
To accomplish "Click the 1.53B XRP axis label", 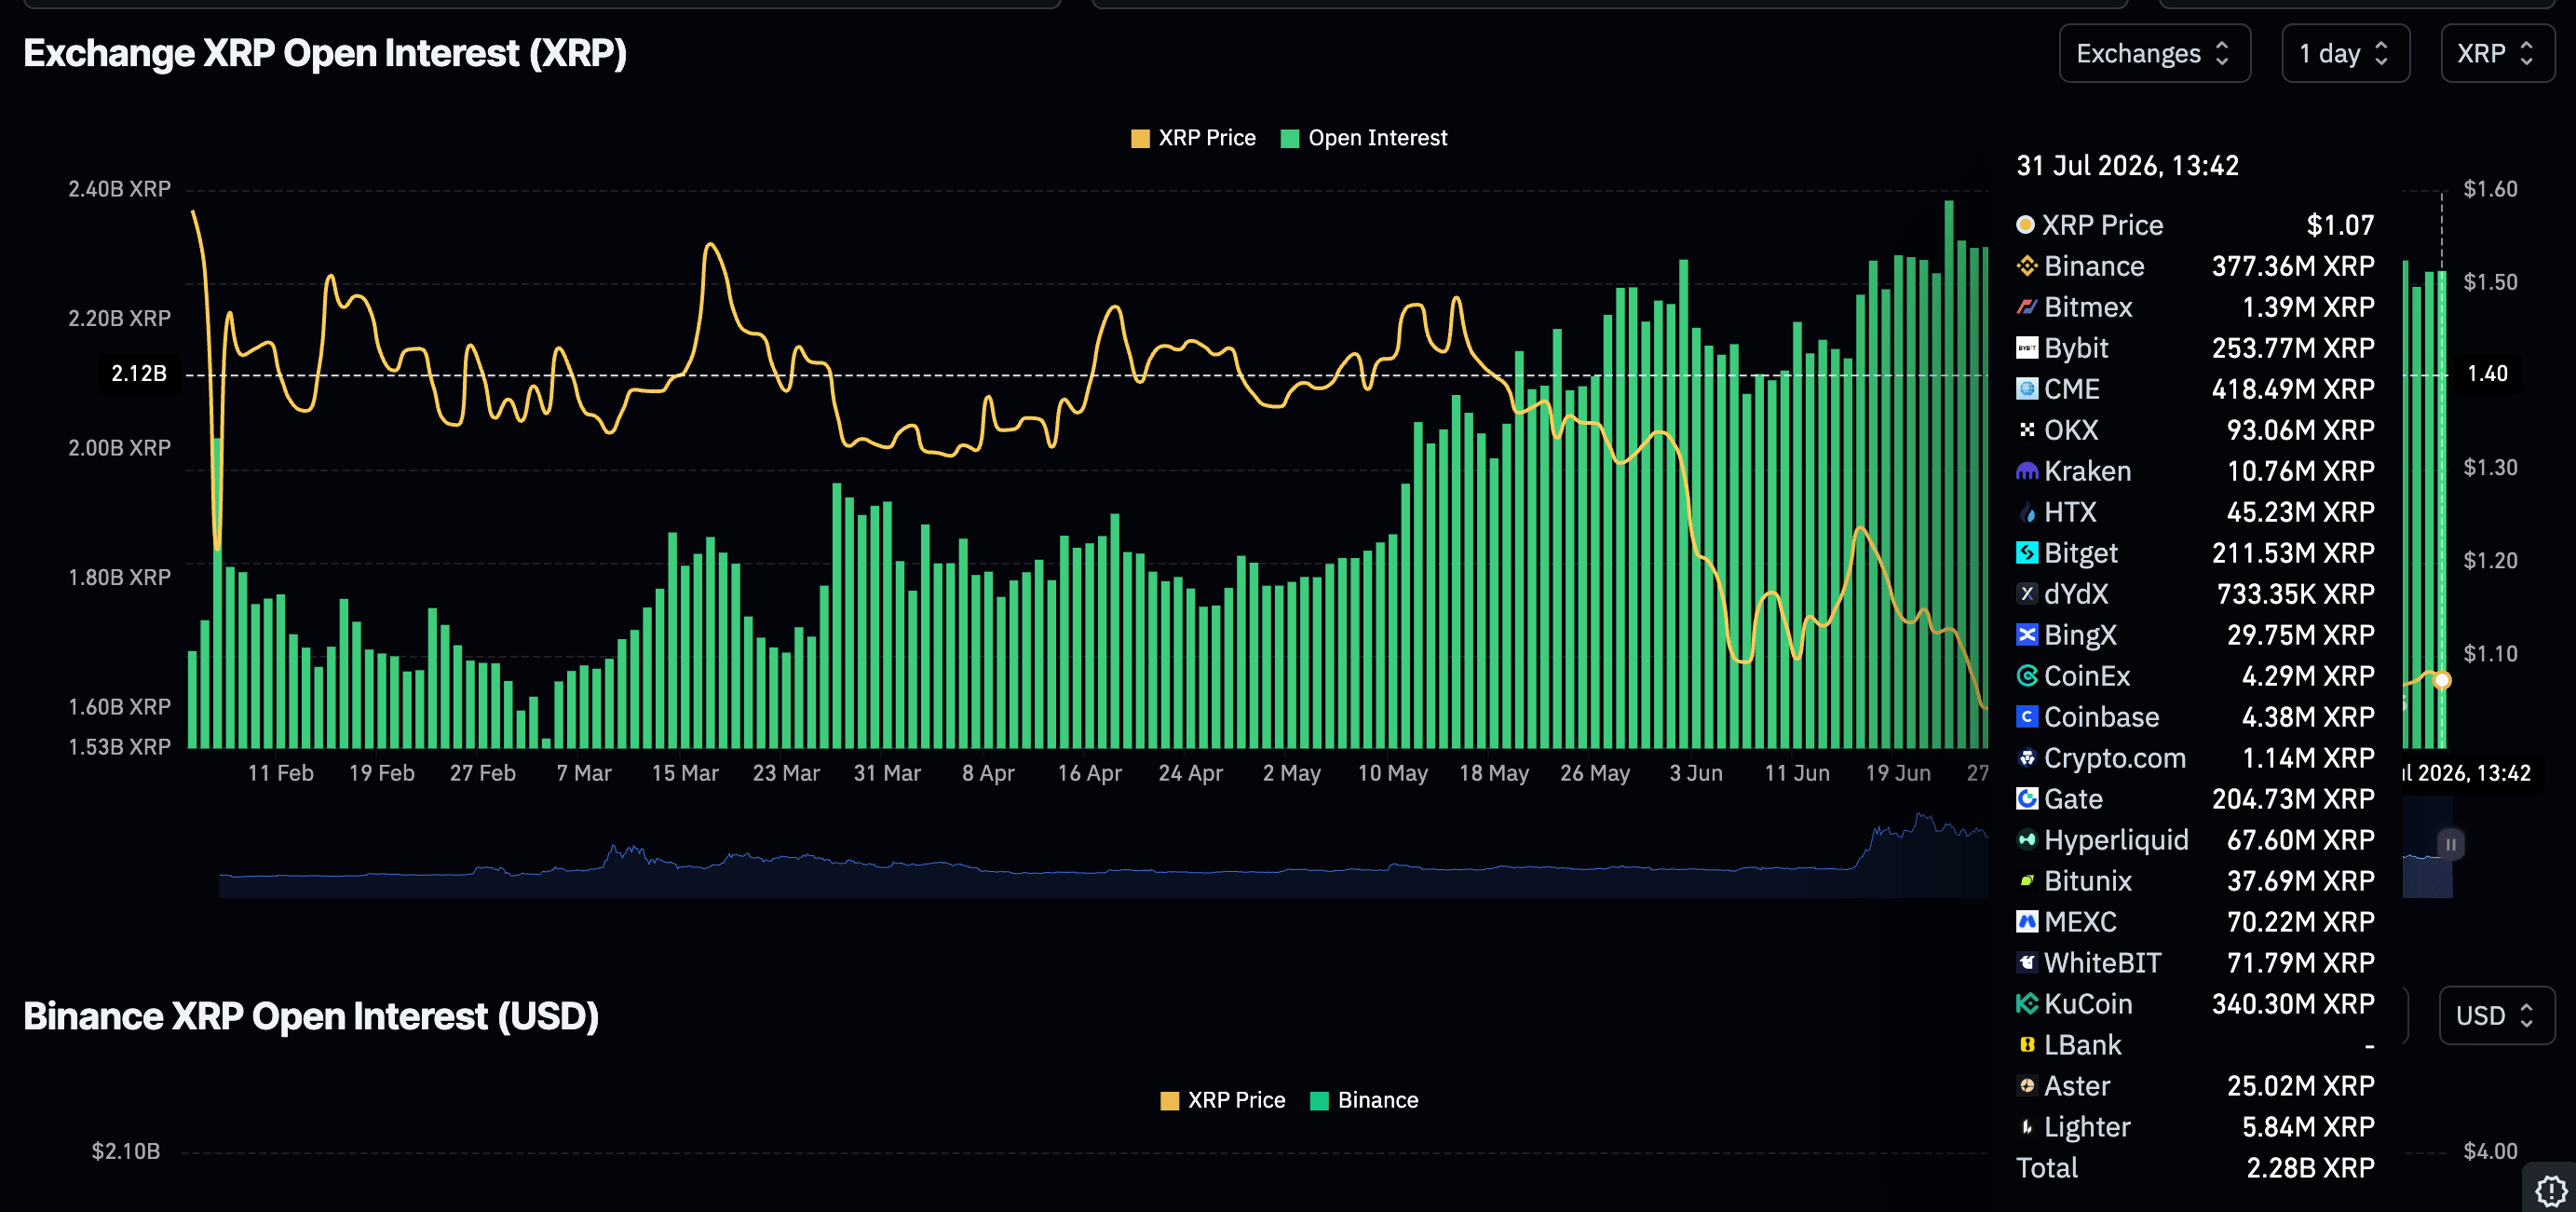I will tap(119, 747).
